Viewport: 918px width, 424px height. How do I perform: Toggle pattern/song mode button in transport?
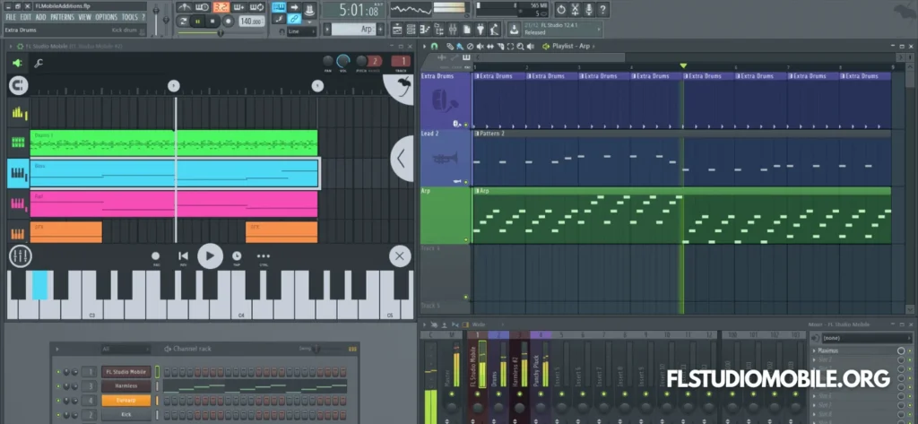coord(184,22)
